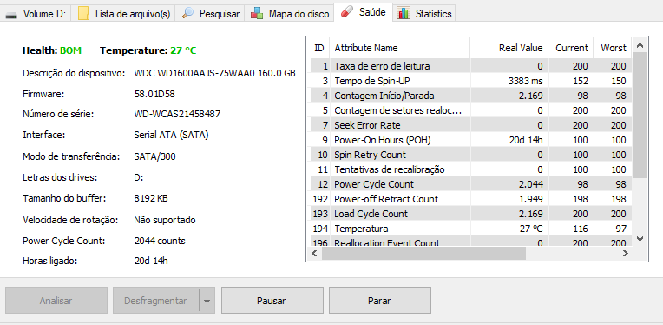Click the green 27 °C temperature reading

[x=183, y=50]
